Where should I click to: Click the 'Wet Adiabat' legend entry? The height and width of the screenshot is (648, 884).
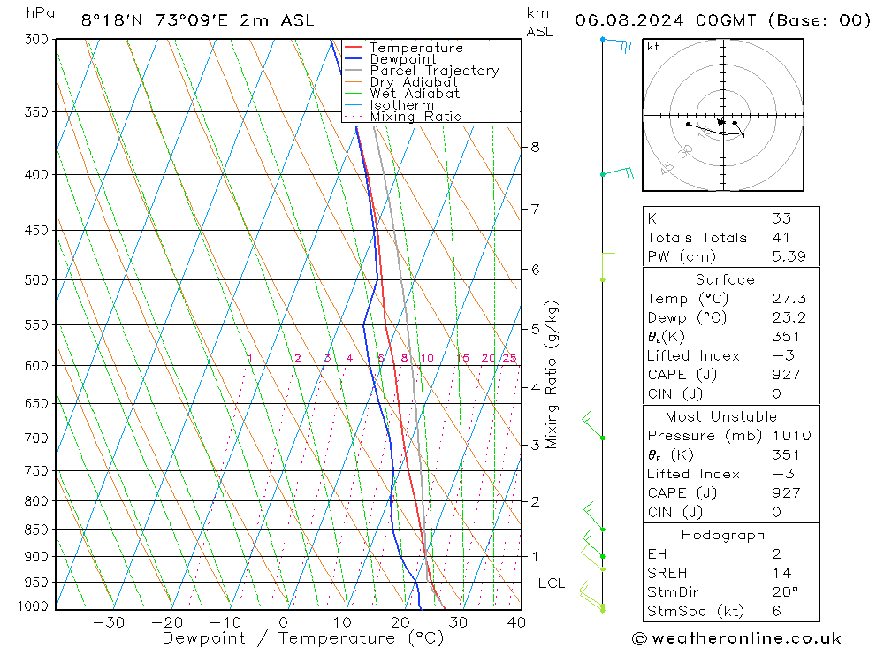pos(415,94)
